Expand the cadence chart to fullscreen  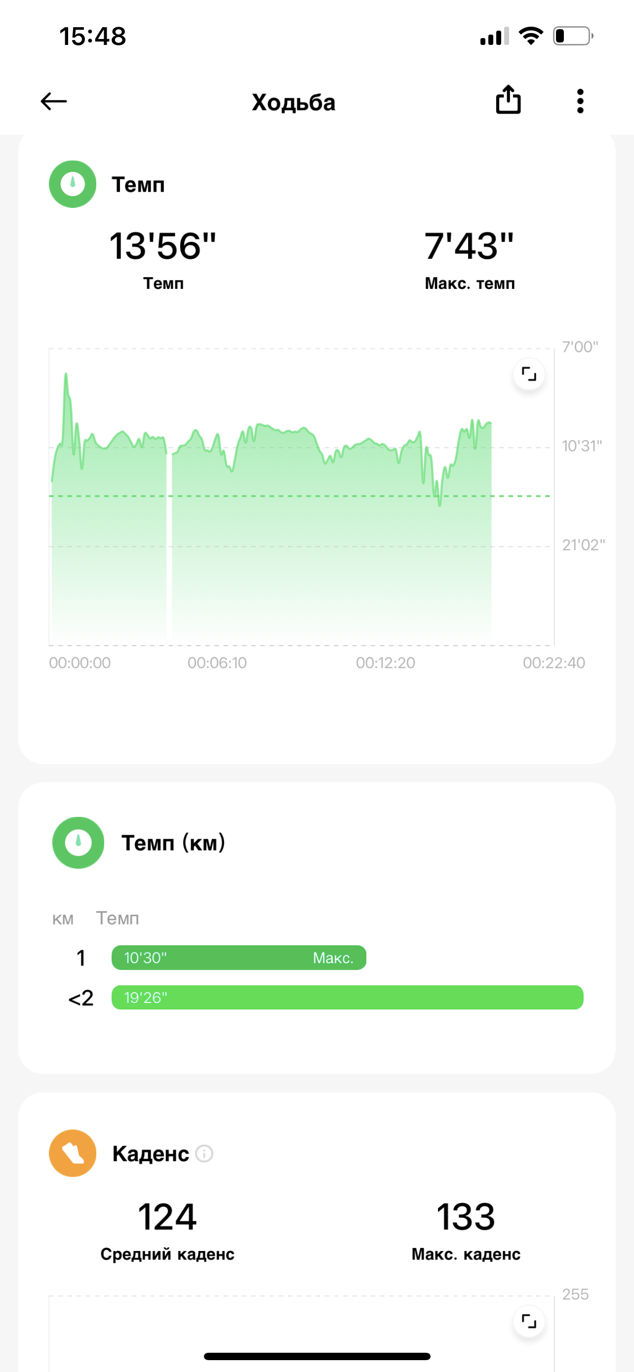tap(529, 1321)
